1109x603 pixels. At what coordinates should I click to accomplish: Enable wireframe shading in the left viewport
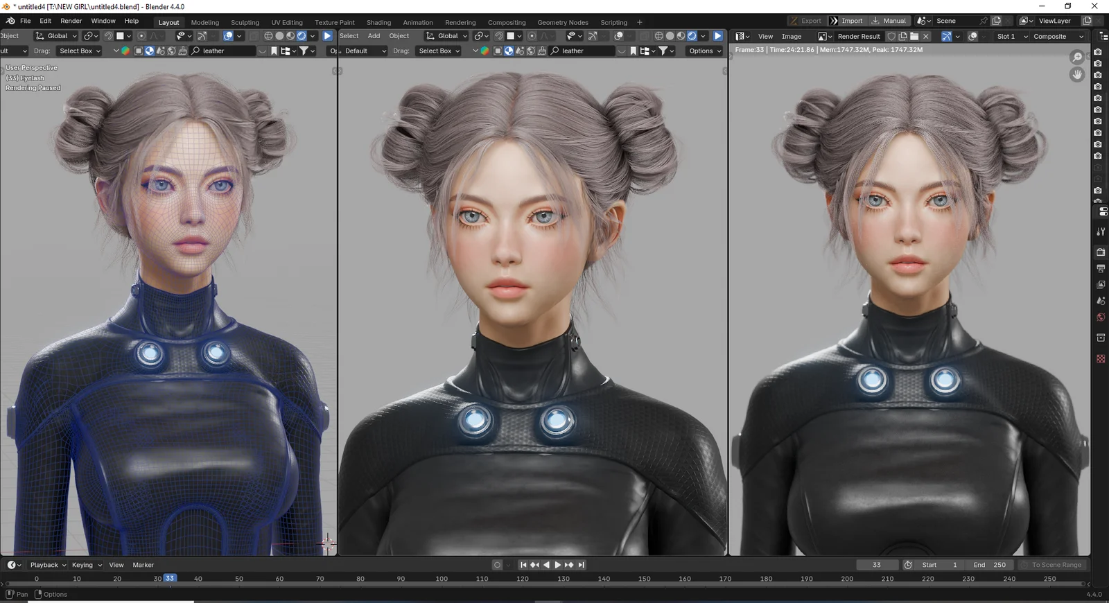tap(268, 36)
